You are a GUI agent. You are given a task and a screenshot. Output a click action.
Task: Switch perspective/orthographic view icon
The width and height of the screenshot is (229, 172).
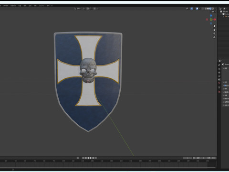[214, 37]
